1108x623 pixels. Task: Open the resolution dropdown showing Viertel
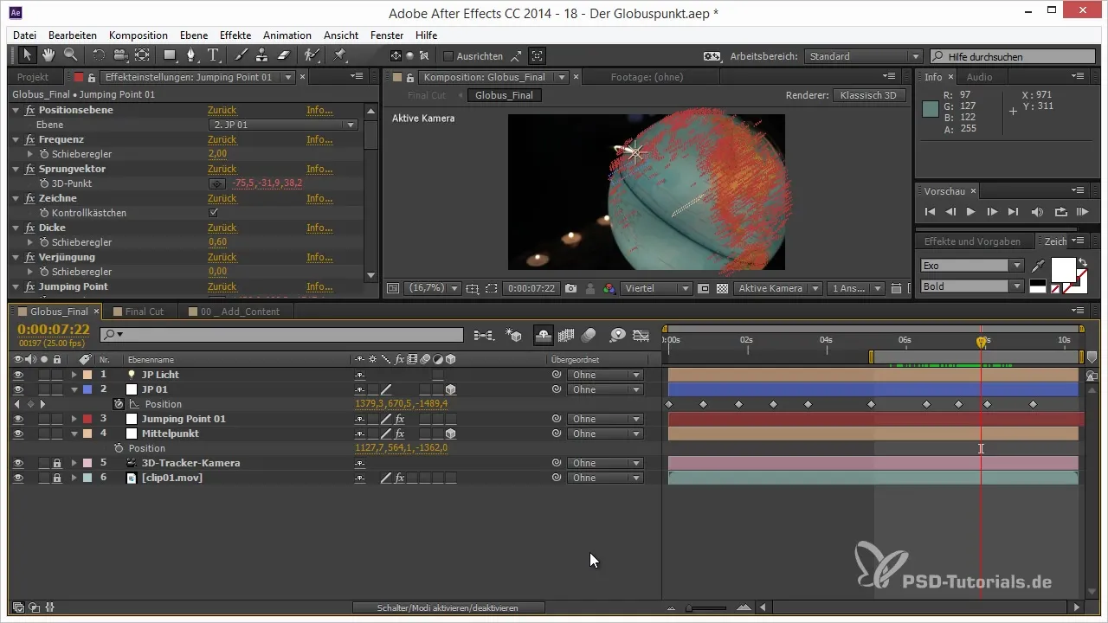coord(655,288)
